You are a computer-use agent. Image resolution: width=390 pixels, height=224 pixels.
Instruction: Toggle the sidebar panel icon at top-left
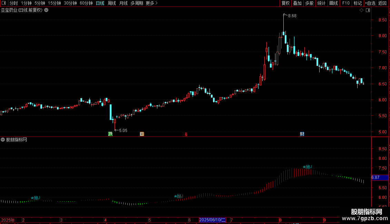(x=4, y=3)
